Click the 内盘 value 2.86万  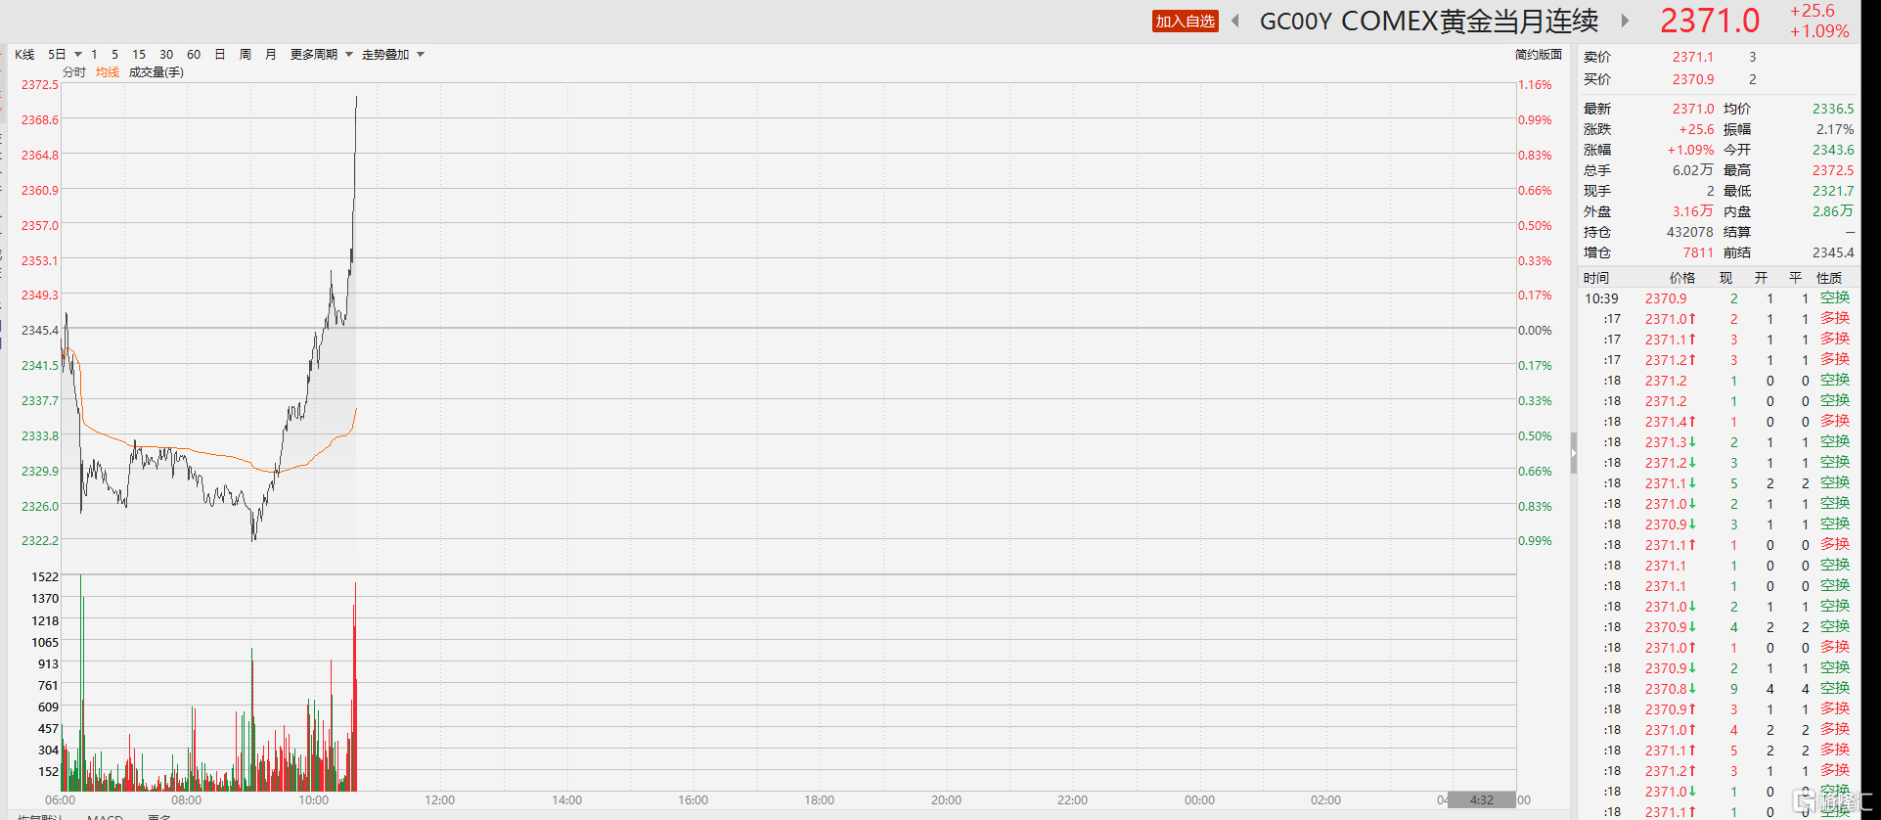1833,211
